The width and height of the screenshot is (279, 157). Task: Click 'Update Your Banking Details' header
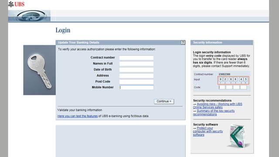coord(78,43)
